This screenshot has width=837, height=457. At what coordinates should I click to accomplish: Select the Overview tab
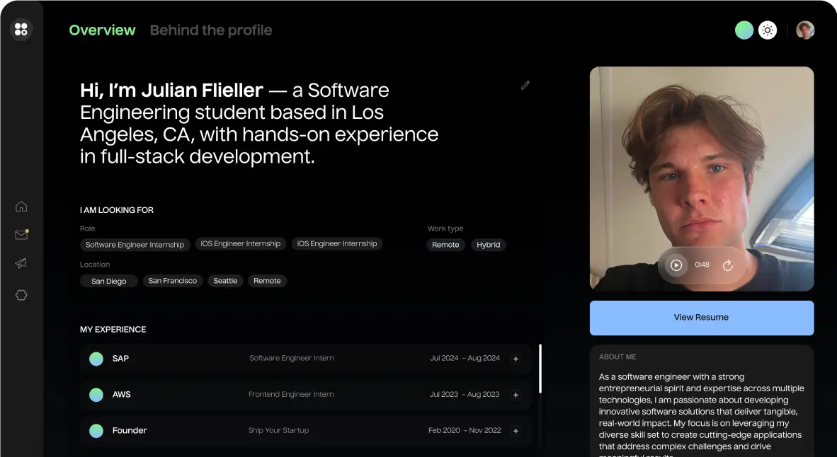click(102, 30)
